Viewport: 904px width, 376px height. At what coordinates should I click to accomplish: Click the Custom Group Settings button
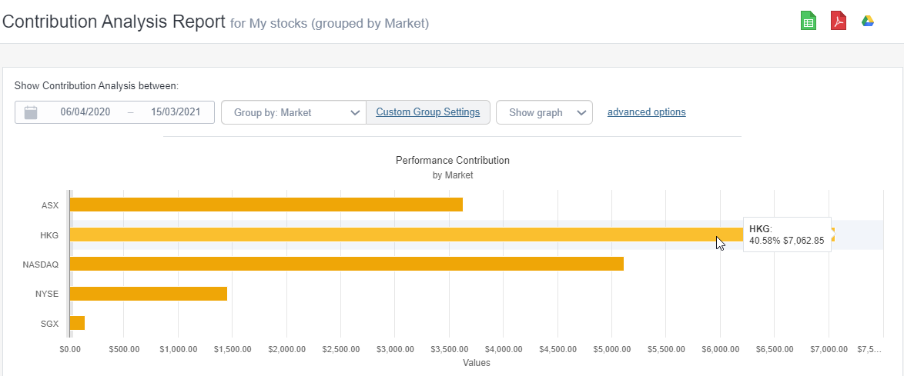tap(427, 112)
